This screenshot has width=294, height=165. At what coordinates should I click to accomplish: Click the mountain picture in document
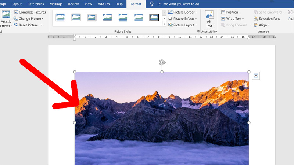point(162,118)
